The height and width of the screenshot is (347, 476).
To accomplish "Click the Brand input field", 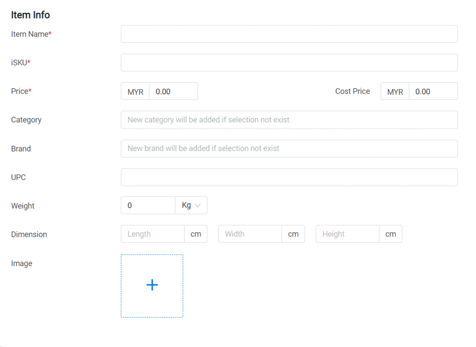I will point(288,149).
